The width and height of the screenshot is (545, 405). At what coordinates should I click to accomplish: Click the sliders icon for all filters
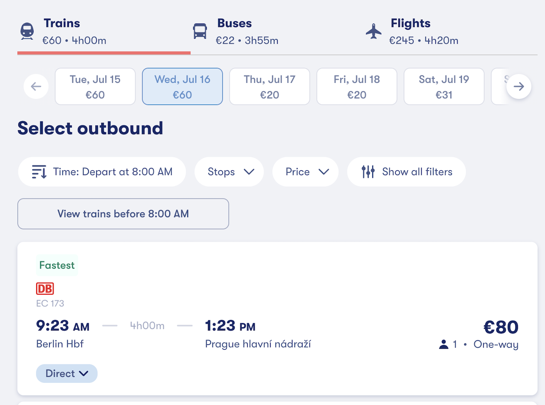point(368,172)
